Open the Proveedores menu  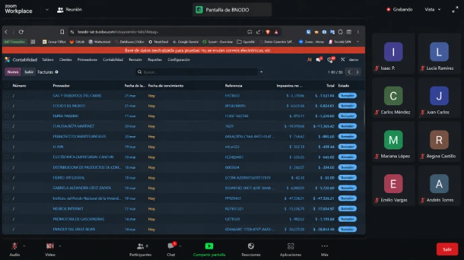point(87,60)
